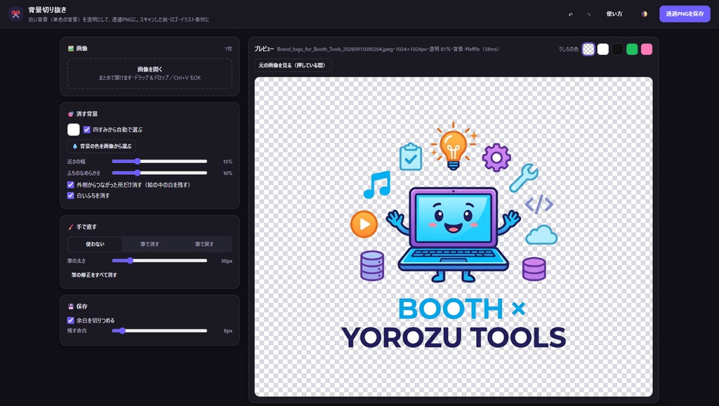
Task: Click the music note in the preview
Action: coord(377,185)
